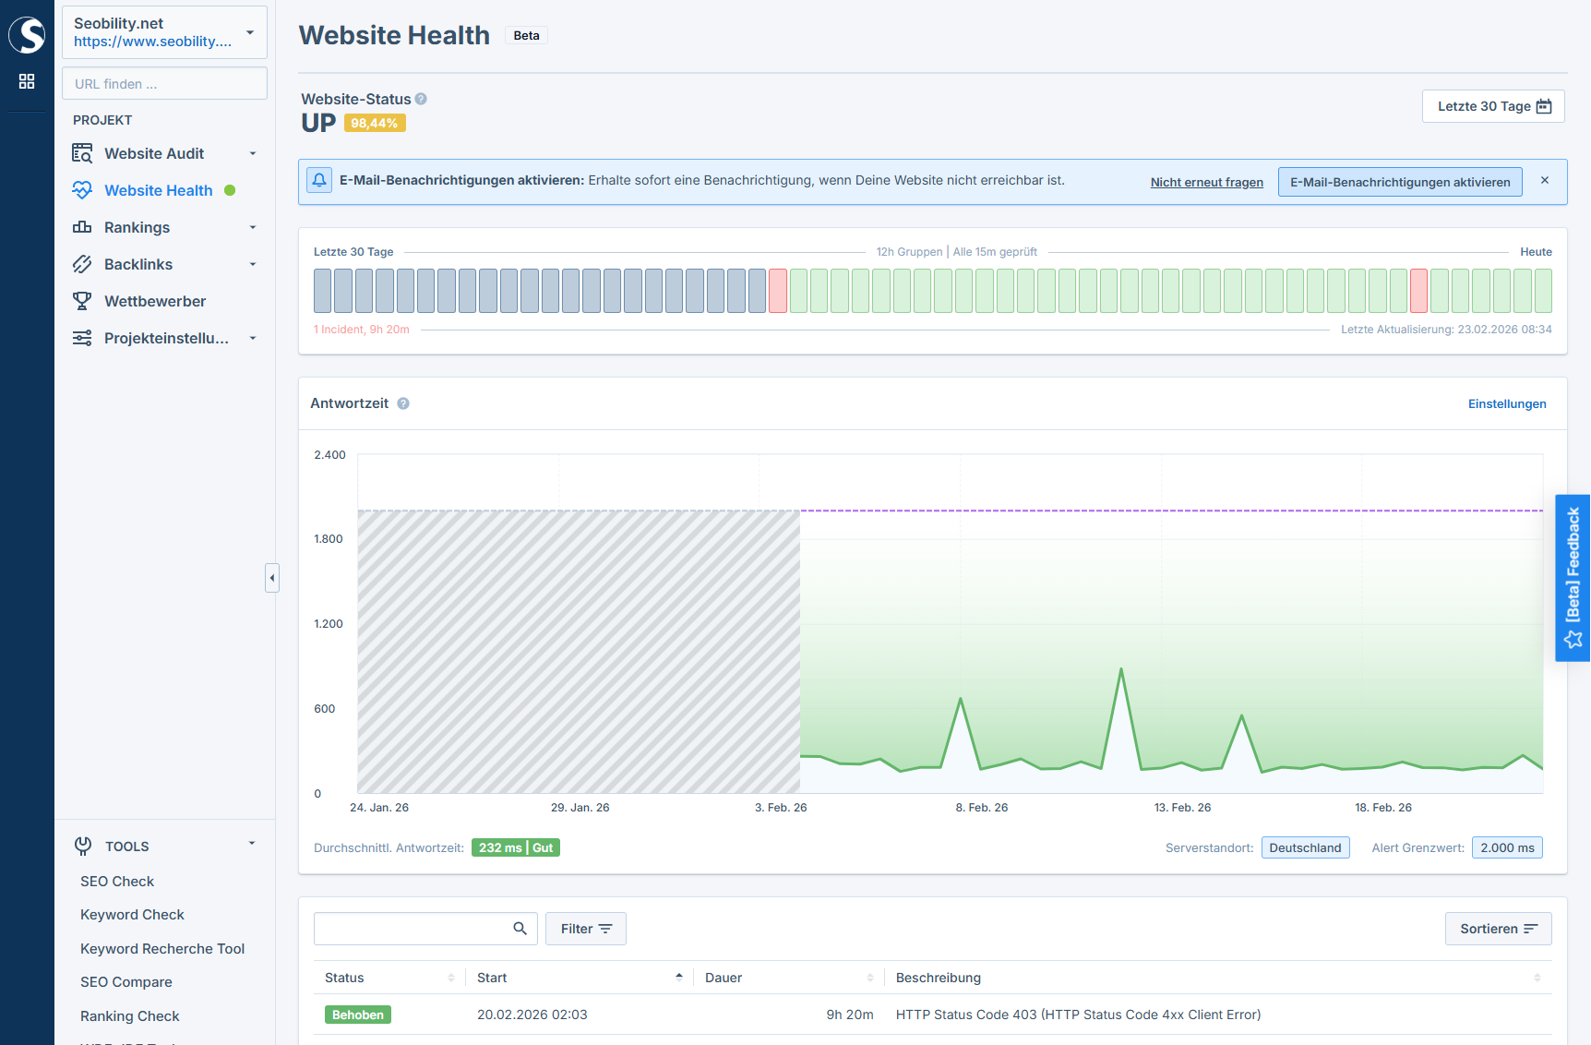This screenshot has width=1591, height=1045.
Task: Click the Einstellungen link in Antwortzeit panel
Action: (1508, 403)
